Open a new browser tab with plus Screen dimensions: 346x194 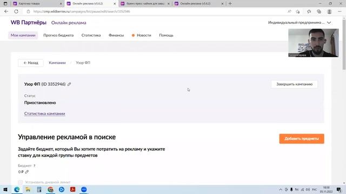tap(230, 4)
